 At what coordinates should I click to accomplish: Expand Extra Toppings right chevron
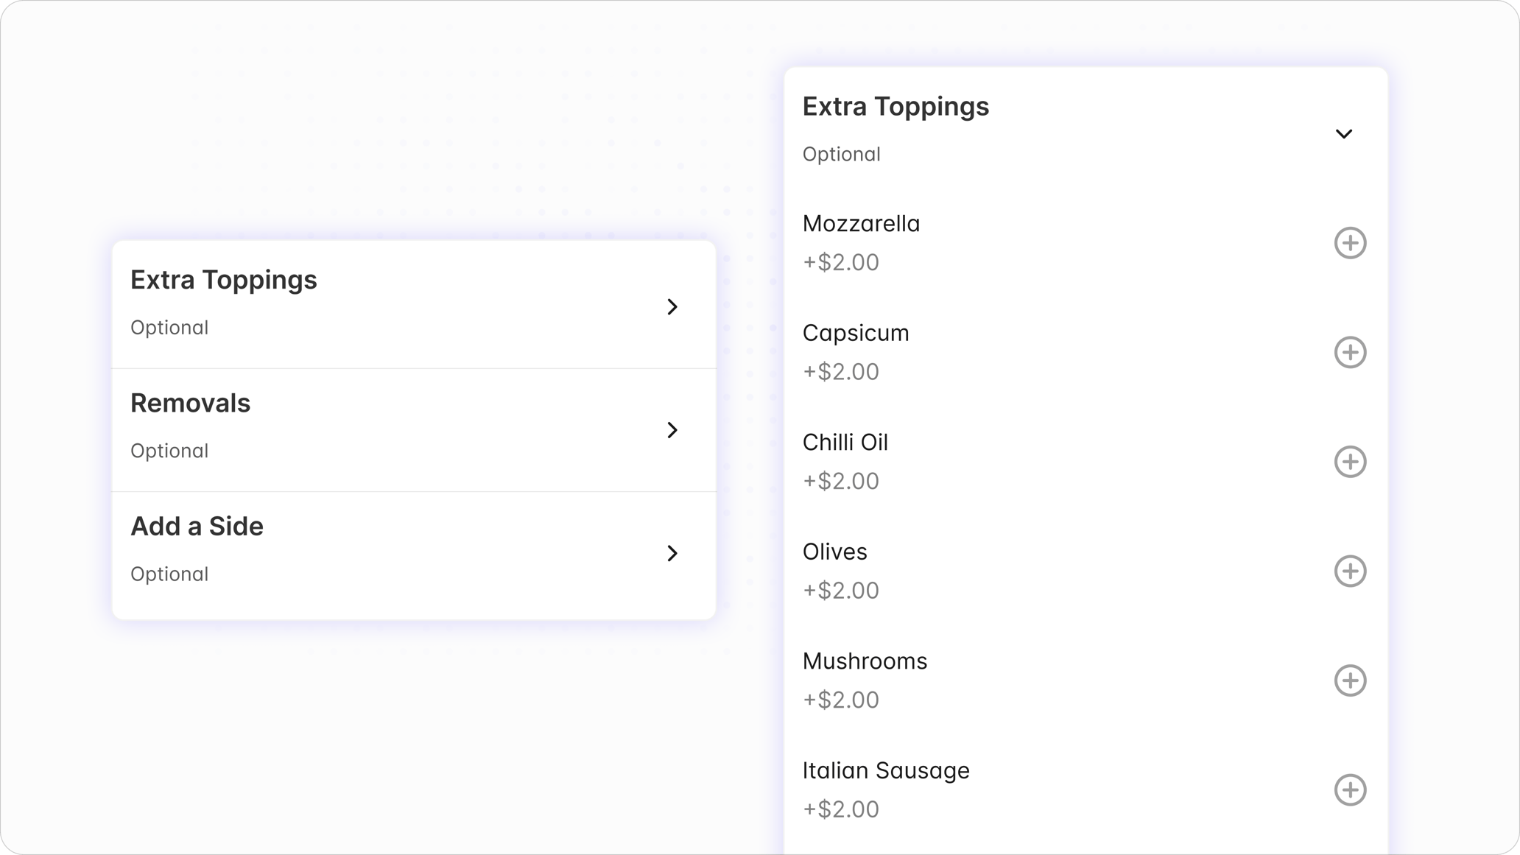(672, 307)
